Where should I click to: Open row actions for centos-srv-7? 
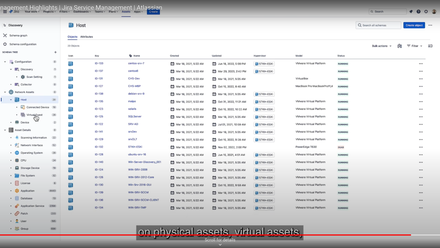click(421, 64)
